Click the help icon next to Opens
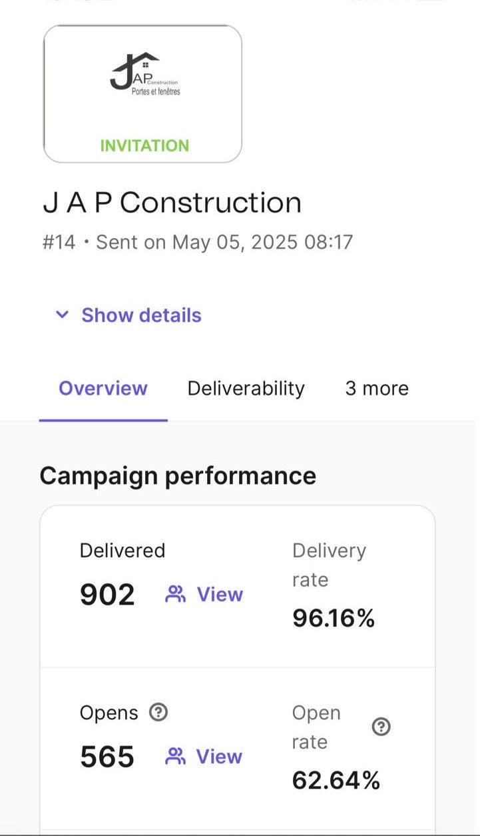This screenshot has height=836, width=480. pyautogui.click(x=158, y=713)
